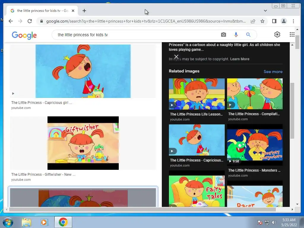Open the Windows Start menu
Screen dimensions: 304x228
[x=8, y=222]
